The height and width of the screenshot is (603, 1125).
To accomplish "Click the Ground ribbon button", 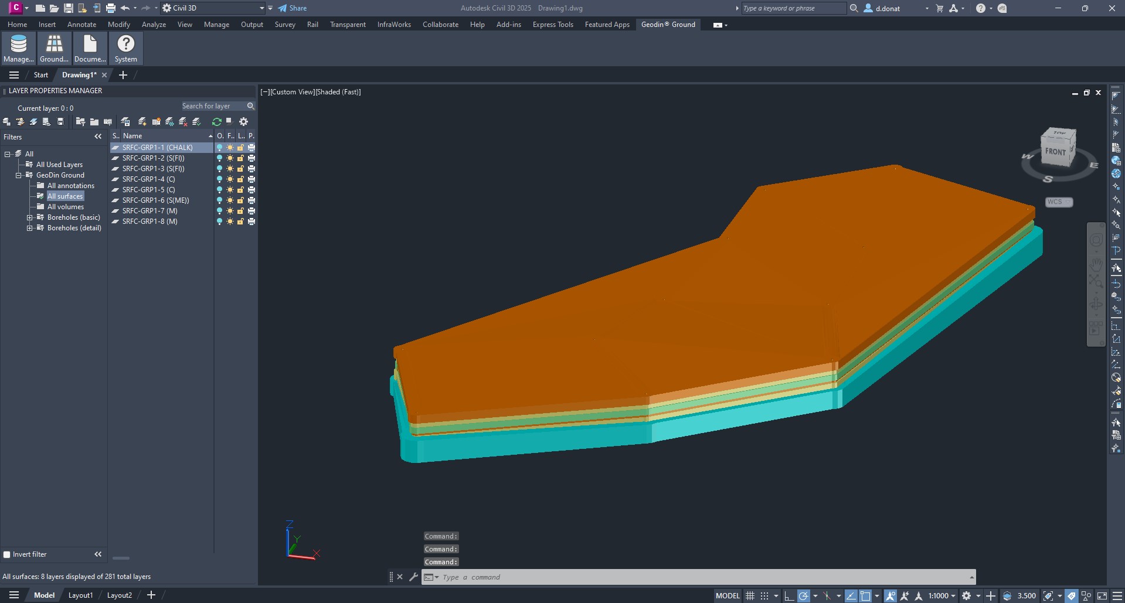I will [x=54, y=48].
